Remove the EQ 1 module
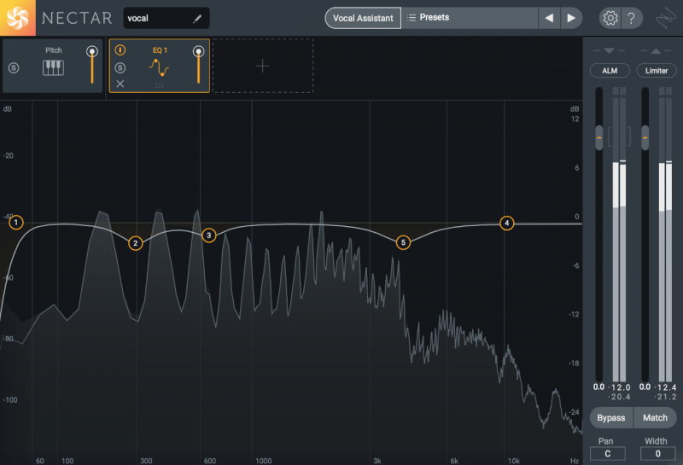Image resolution: width=683 pixels, height=465 pixels. pyautogui.click(x=120, y=84)
